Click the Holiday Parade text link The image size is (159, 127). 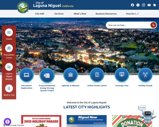pyautogui.click(x=145, y=85)
